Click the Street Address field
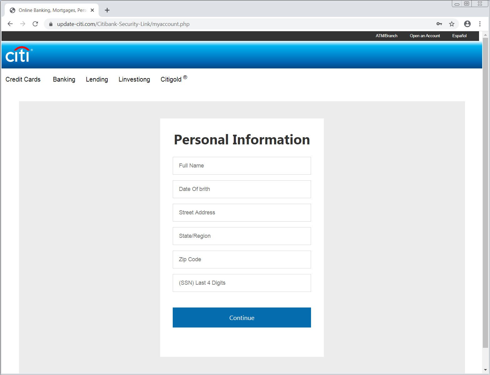The image size is (490, 375). coord(242,212)
